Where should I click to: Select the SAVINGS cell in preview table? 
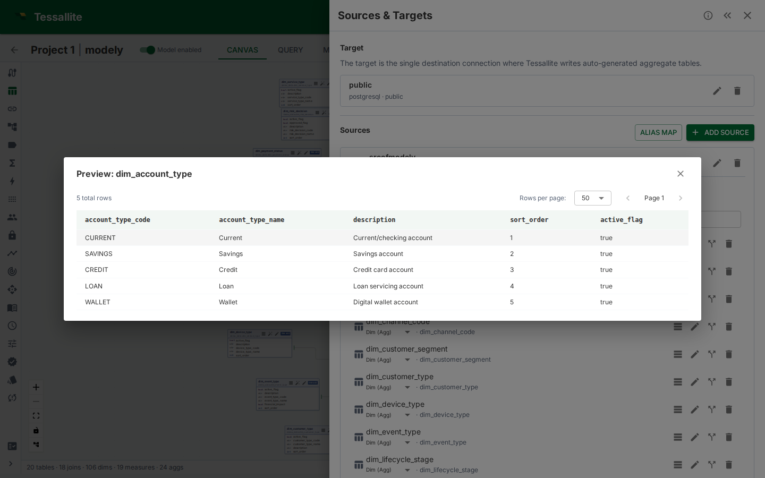pyautogui.click(x=99, y=254)
